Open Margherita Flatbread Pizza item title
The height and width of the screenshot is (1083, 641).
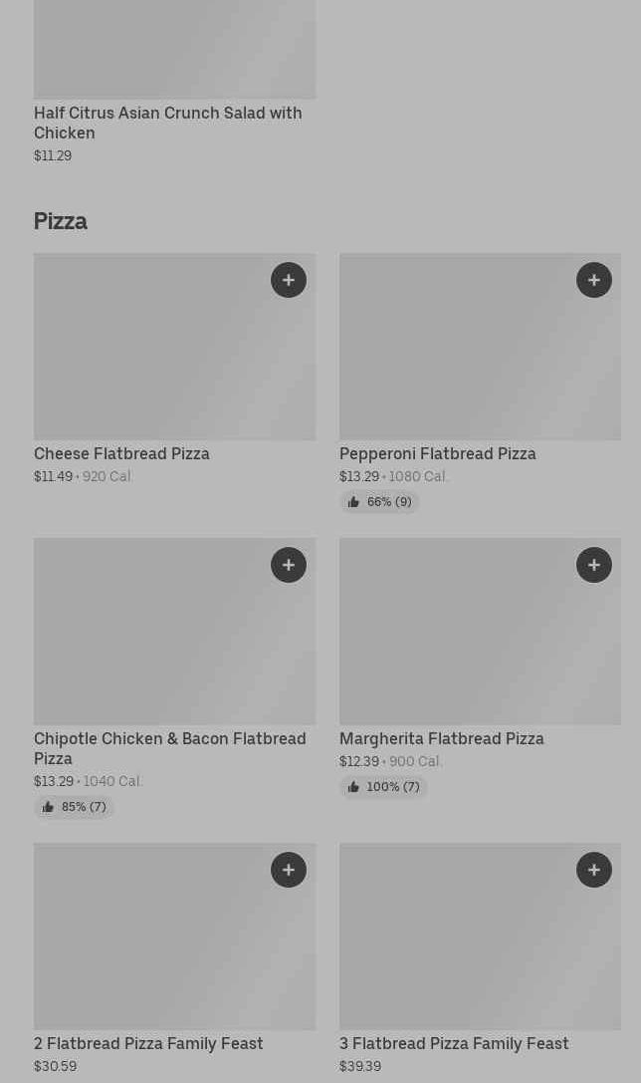click(x=441, y=738)
